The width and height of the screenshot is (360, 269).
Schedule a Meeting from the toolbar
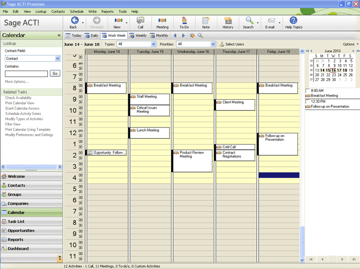point(162,22)
